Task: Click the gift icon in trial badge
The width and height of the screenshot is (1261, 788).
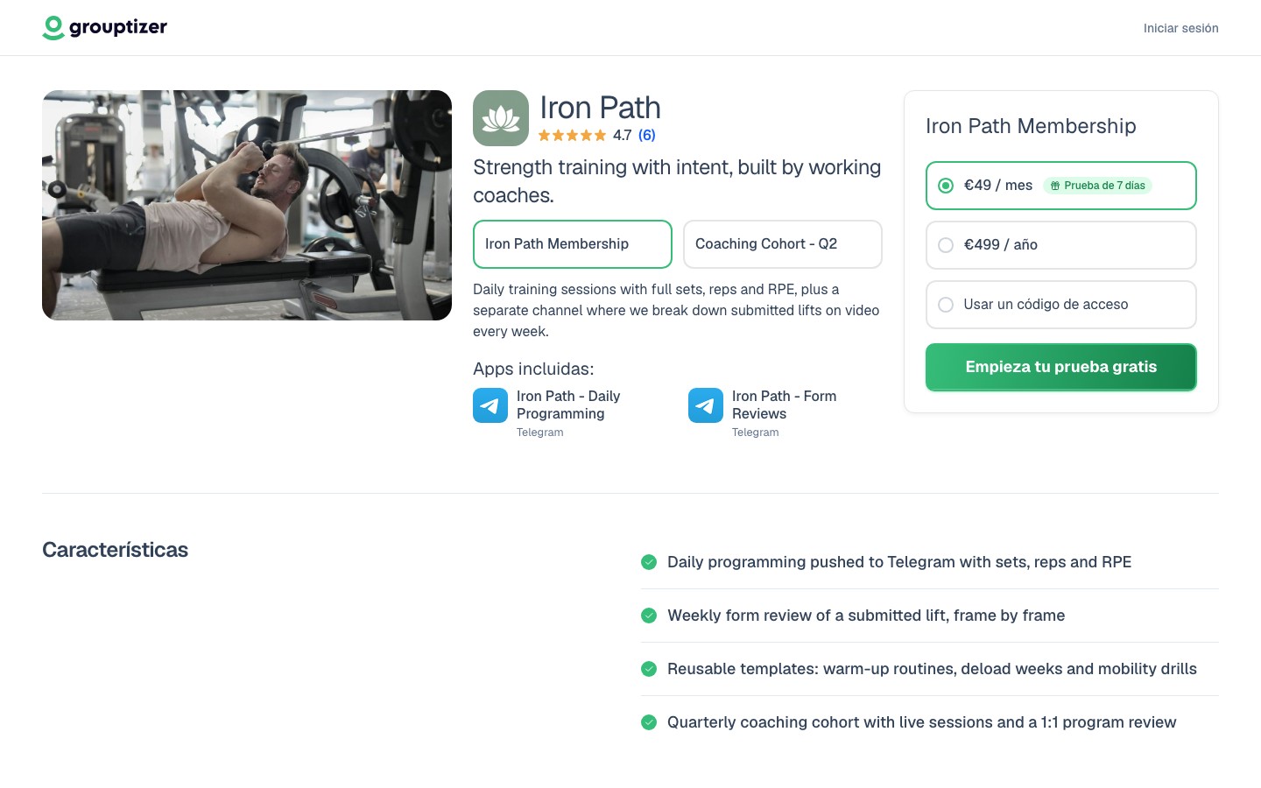Action: pos(1055,186)
